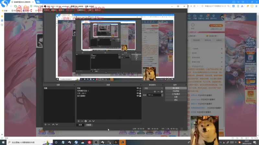Open NetEase Music red icon in taskbar
The image size is (259, 145).
tap(89, 142)
